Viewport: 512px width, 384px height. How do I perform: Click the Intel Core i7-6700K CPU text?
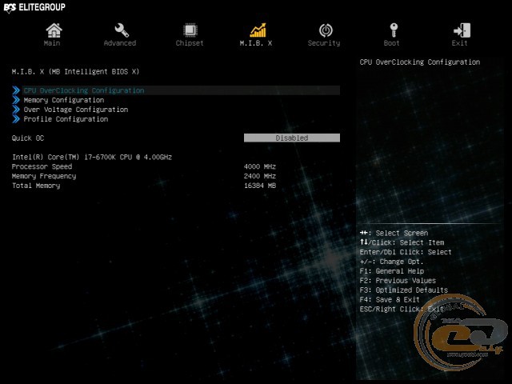(92, 157)
